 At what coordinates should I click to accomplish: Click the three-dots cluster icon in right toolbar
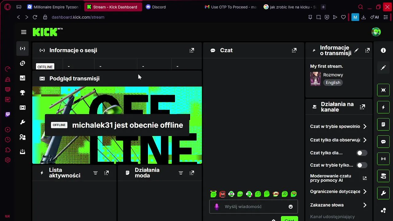pos(383,210)
